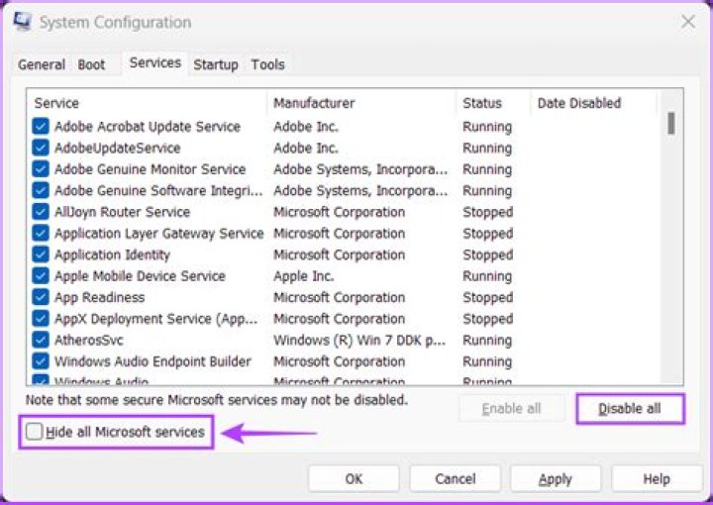Screen dimensions: 713x505
Task: Toggle Adobe Genuine Monitor Service checkbox
Action: (x=41, y=169)
